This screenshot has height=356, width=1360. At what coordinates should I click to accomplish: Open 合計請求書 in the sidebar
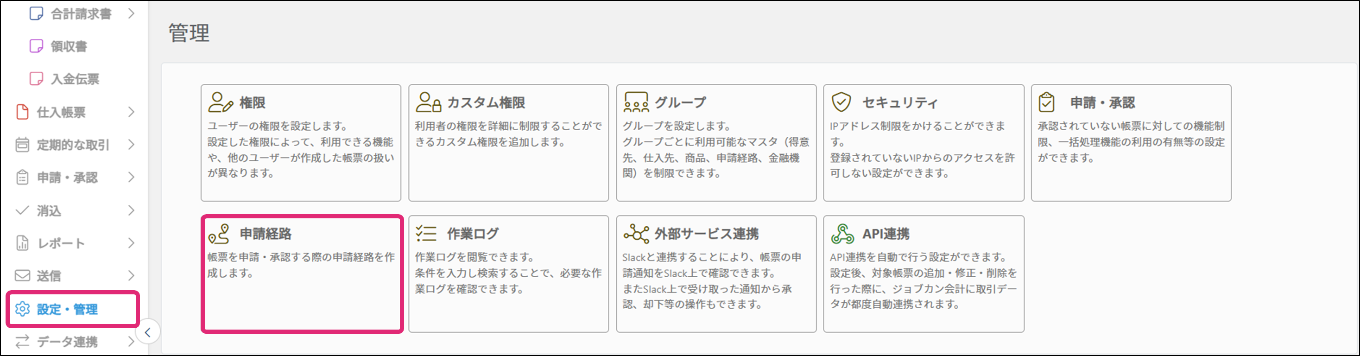[x=81, y=14]
